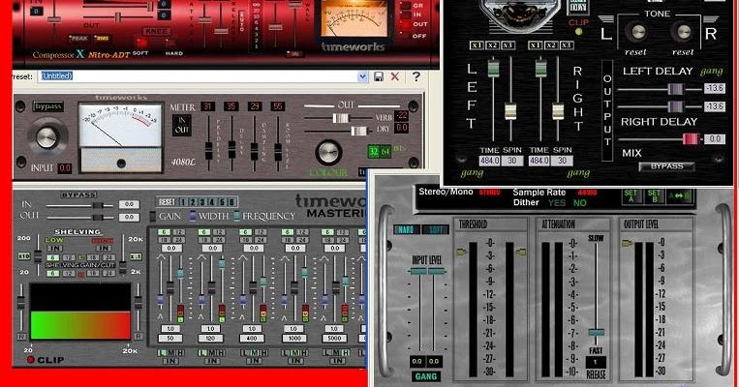Click the Predelay fader on the 4080L reverb
The height and width of the screenshot is (387, 739).
209,150
